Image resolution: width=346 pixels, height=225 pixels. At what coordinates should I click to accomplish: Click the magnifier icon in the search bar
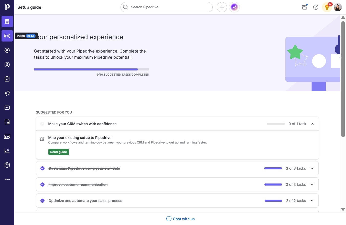(x=125, y=7)
